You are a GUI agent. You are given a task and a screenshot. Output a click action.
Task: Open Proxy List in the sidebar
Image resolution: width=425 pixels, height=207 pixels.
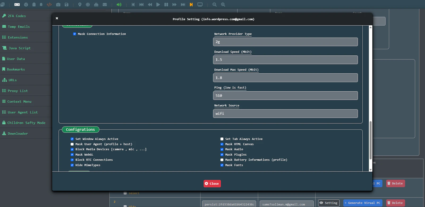(x=26, y=91)
